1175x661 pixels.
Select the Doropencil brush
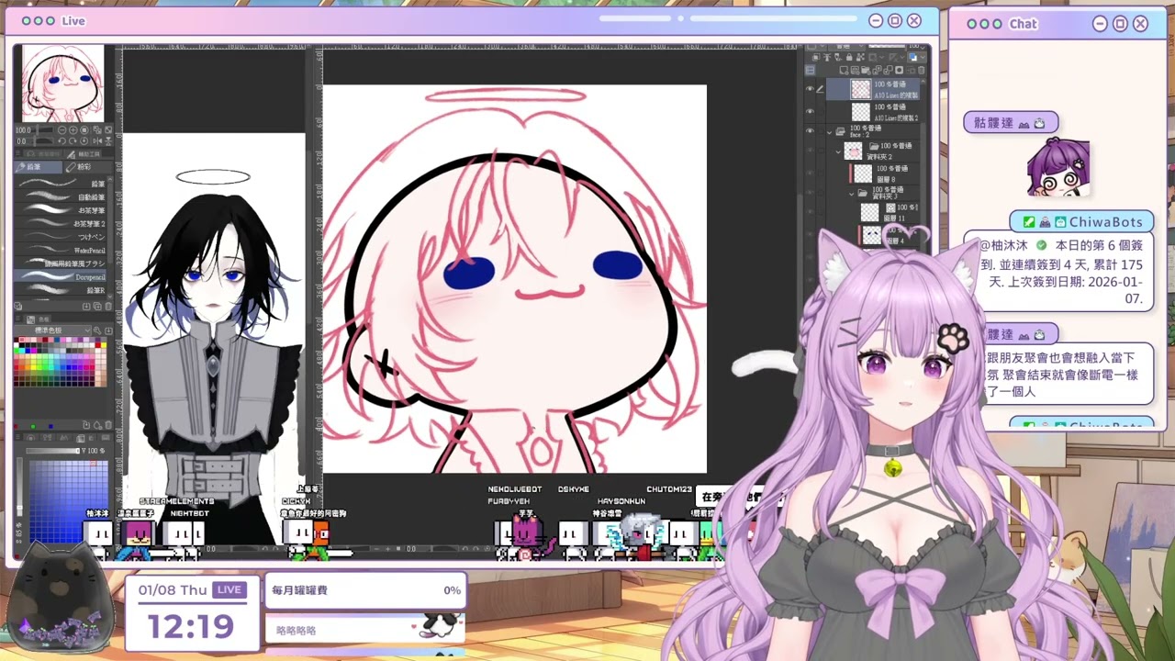[61, 277]
